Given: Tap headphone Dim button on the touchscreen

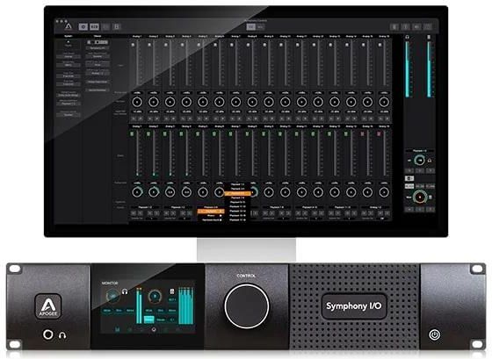Looking at the screenshot, I should 119,311.
